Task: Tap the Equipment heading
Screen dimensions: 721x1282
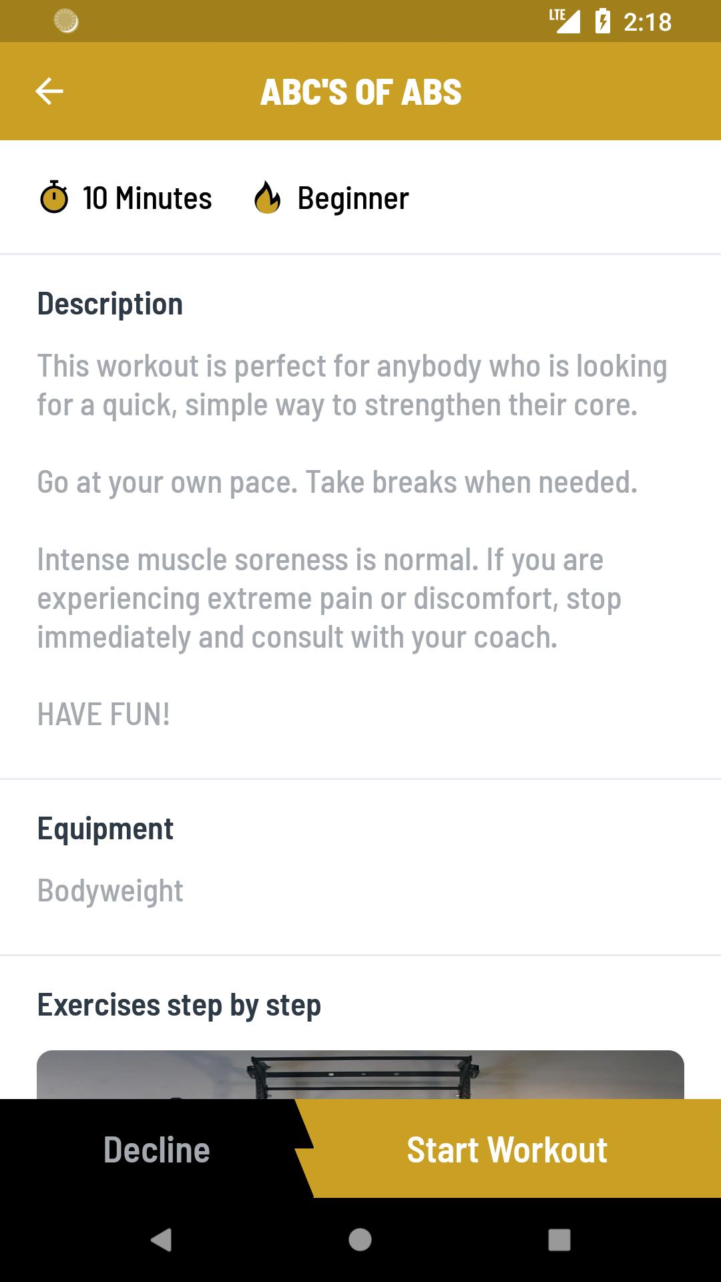Action: (105, 829)
